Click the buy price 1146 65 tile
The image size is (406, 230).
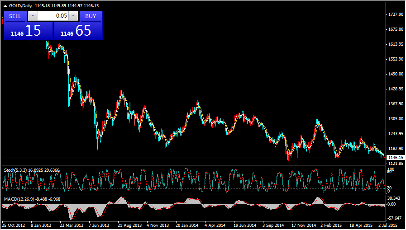tap(78, 31)
